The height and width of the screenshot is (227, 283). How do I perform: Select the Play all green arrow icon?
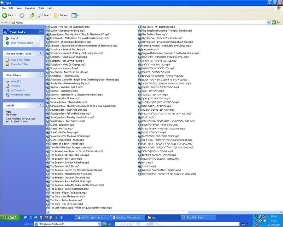click(7, 39)
